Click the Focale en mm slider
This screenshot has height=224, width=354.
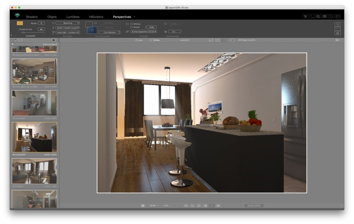(23, 33)
